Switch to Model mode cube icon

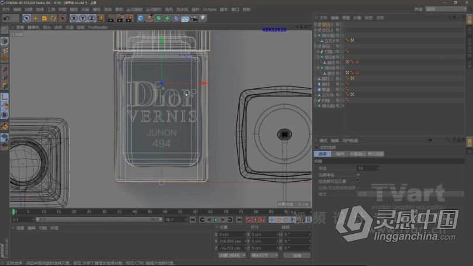[5, 41]
